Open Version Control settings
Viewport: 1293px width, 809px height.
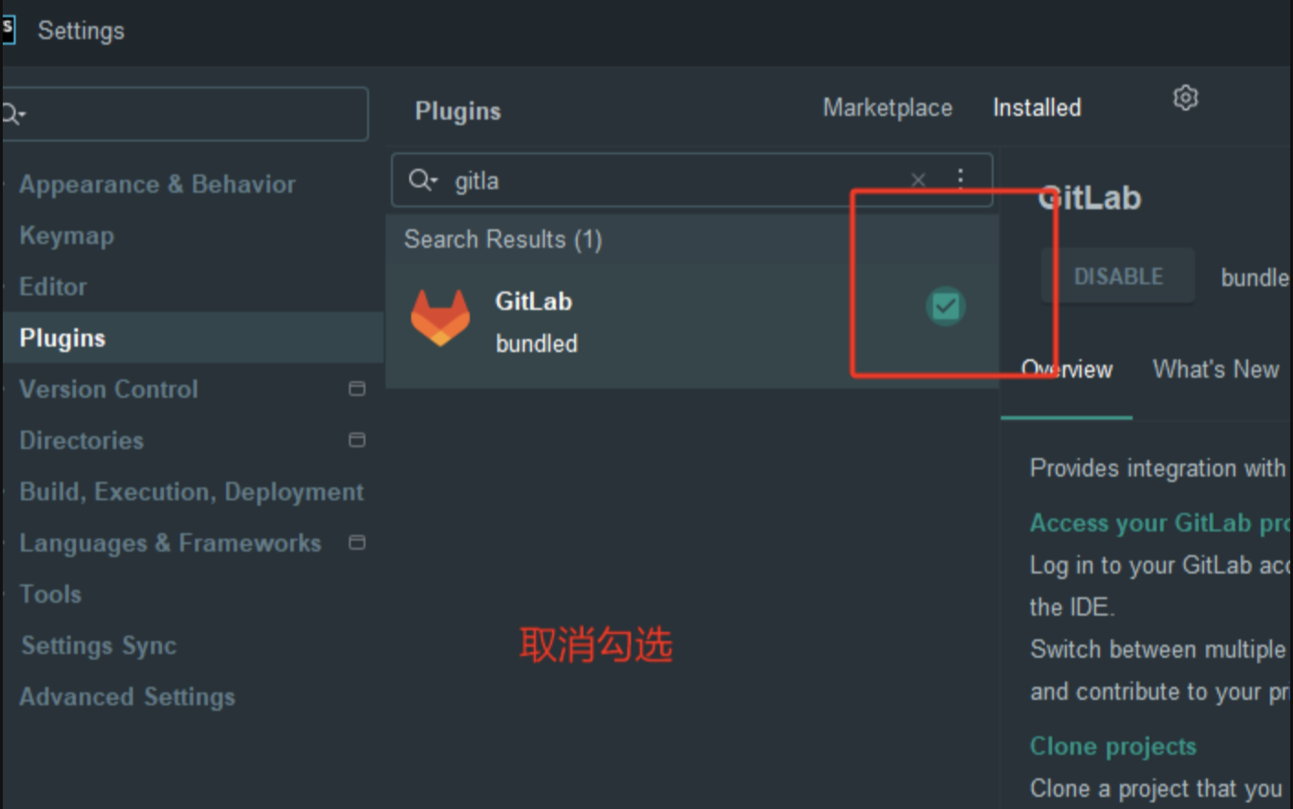pyautogui.click(x=108, y=390)
